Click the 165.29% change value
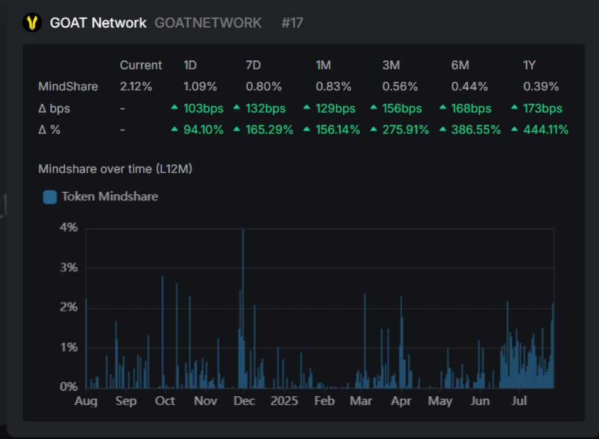Viewport: 599px width, 439px height. 269,130
